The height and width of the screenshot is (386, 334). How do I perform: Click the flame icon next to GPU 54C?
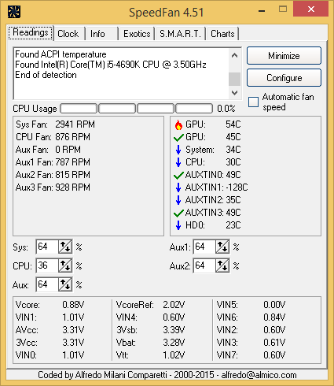click(178, 124)
